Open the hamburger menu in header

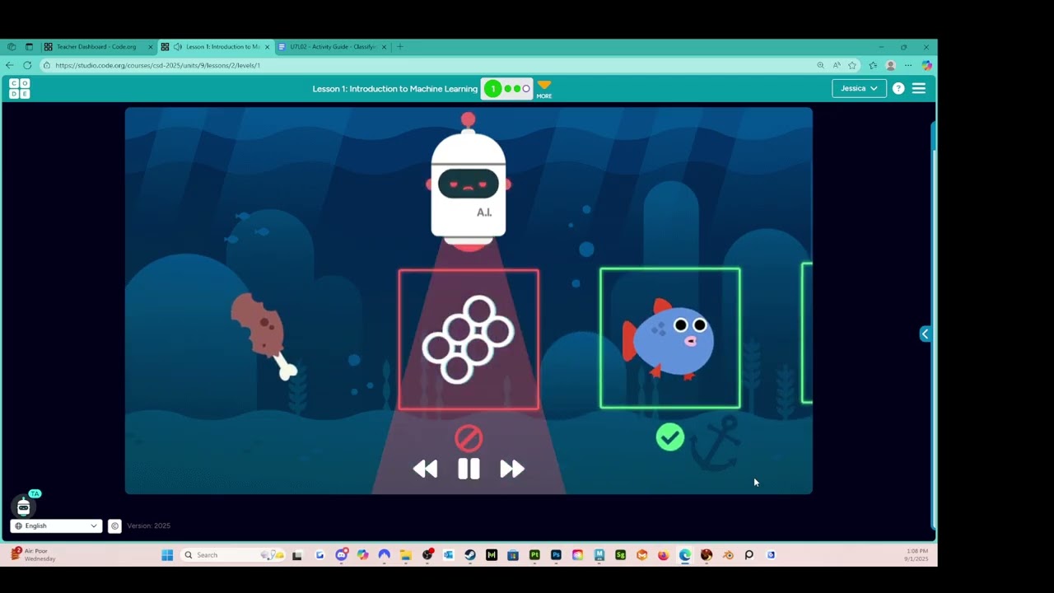[x=919, y=88]
